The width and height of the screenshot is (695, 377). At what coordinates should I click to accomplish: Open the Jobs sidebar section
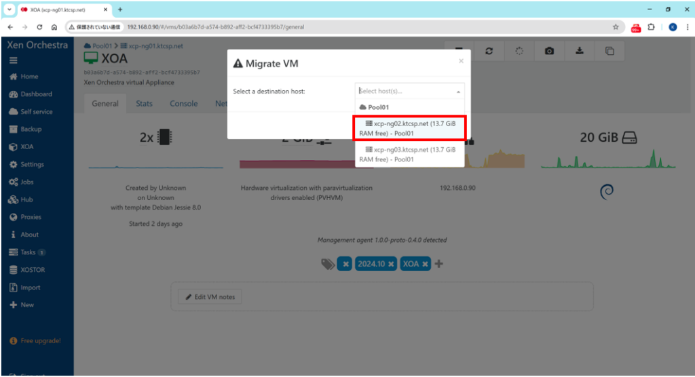(x=27, y=182)
